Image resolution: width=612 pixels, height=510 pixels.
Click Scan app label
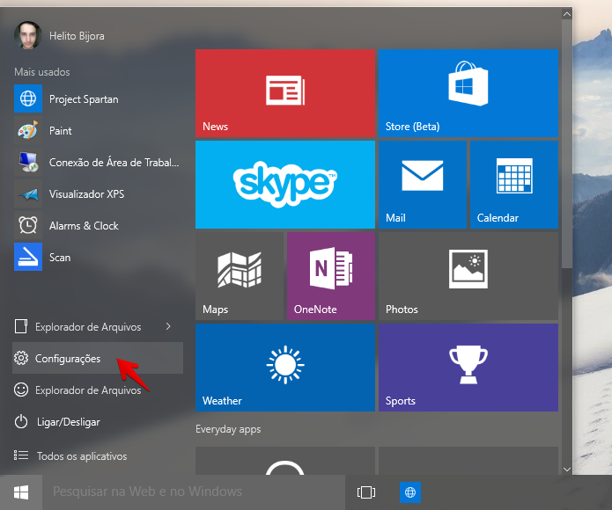point(60,258)
